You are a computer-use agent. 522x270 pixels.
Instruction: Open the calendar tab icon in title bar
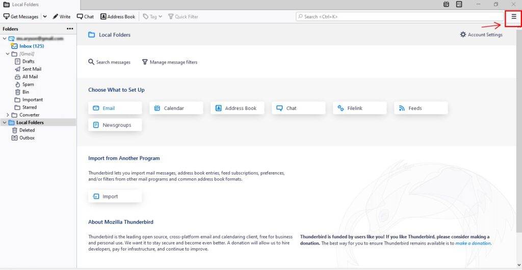pos(446,4)
